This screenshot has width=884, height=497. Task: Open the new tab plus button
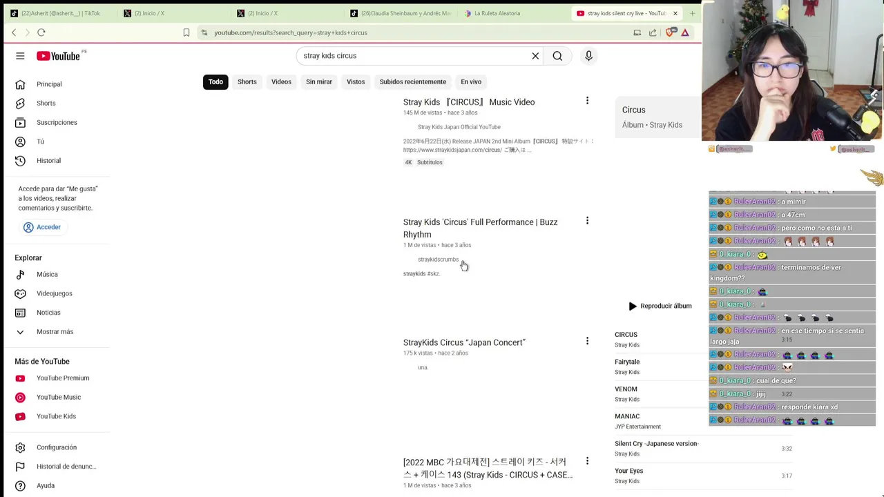(693, 13)
